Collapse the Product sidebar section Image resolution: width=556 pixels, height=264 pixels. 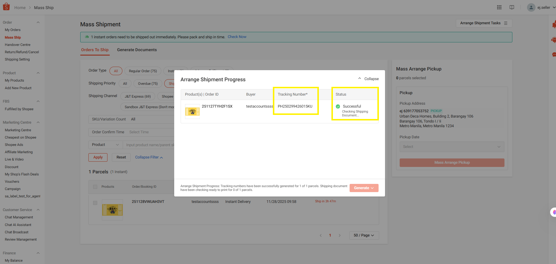(38, 73)
